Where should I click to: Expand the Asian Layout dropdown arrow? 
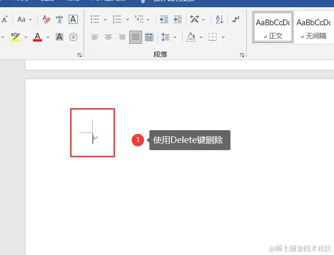click(203, 20)
